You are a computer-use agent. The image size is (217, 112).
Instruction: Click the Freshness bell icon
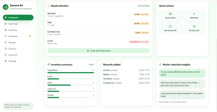click(x=6, y=36)
